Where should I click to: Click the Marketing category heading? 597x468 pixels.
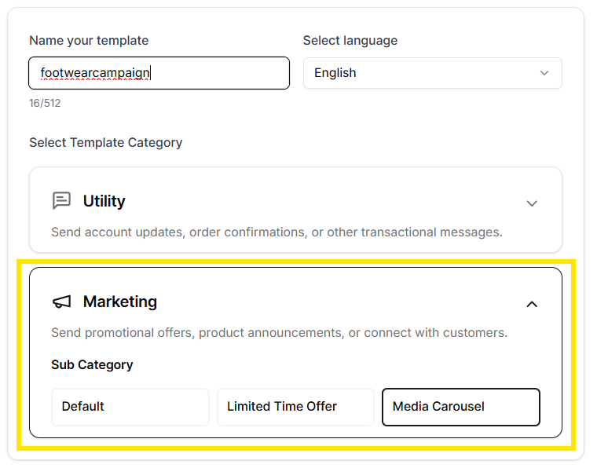[120, 302]
